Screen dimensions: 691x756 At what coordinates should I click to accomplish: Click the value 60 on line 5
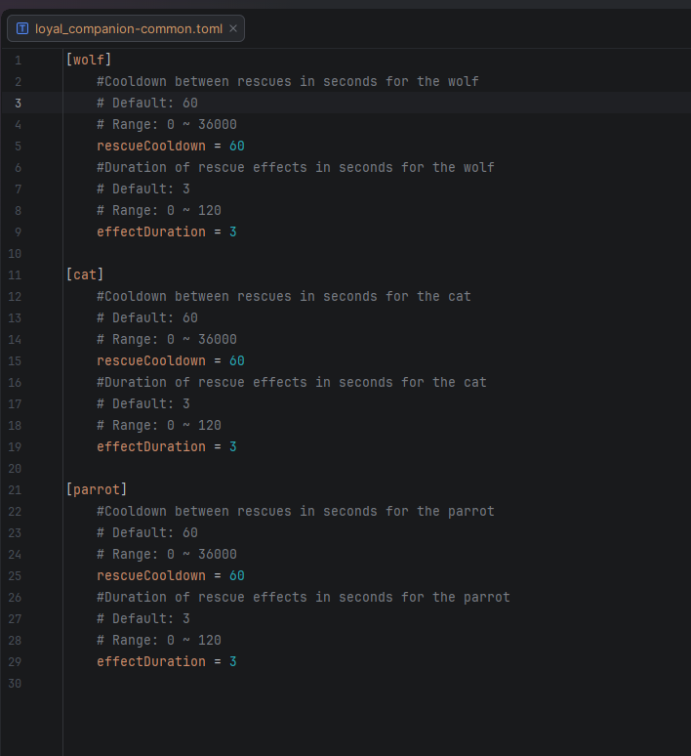point(236,147)
